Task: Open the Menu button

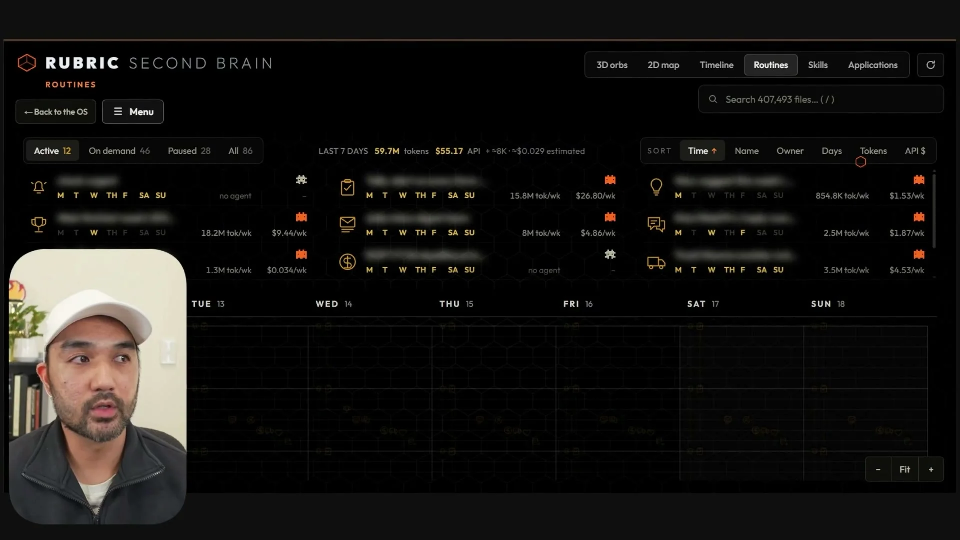Action: [x=133, y=112]
